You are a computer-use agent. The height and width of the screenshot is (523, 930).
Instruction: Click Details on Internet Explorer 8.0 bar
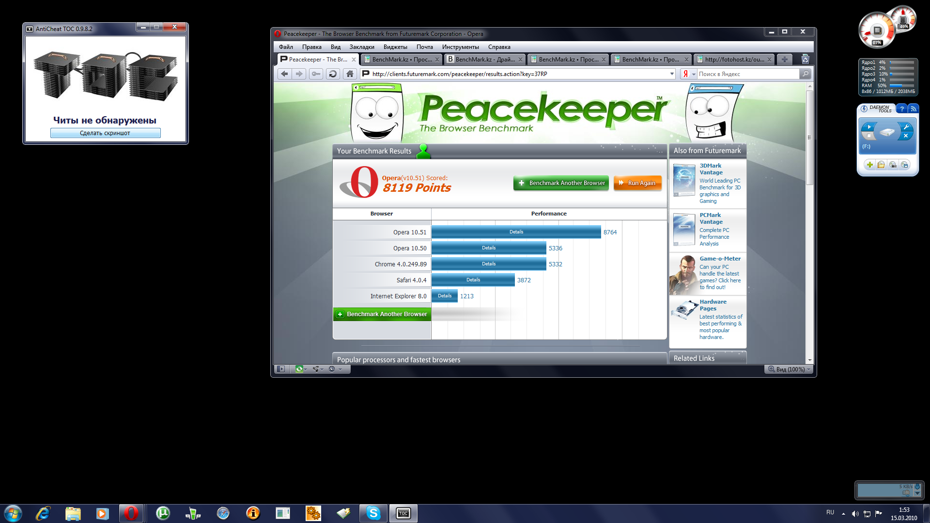tap(445, 296)
